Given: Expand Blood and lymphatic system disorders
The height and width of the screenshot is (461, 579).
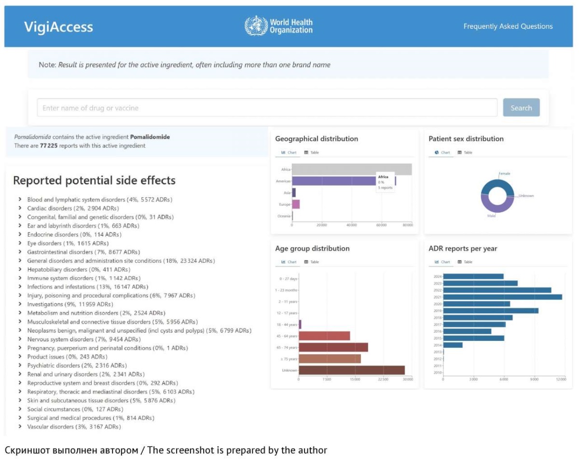Looking at the screenshot, I should [x=95, y=200].
